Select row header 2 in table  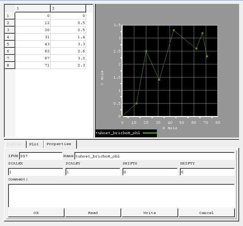10,23
